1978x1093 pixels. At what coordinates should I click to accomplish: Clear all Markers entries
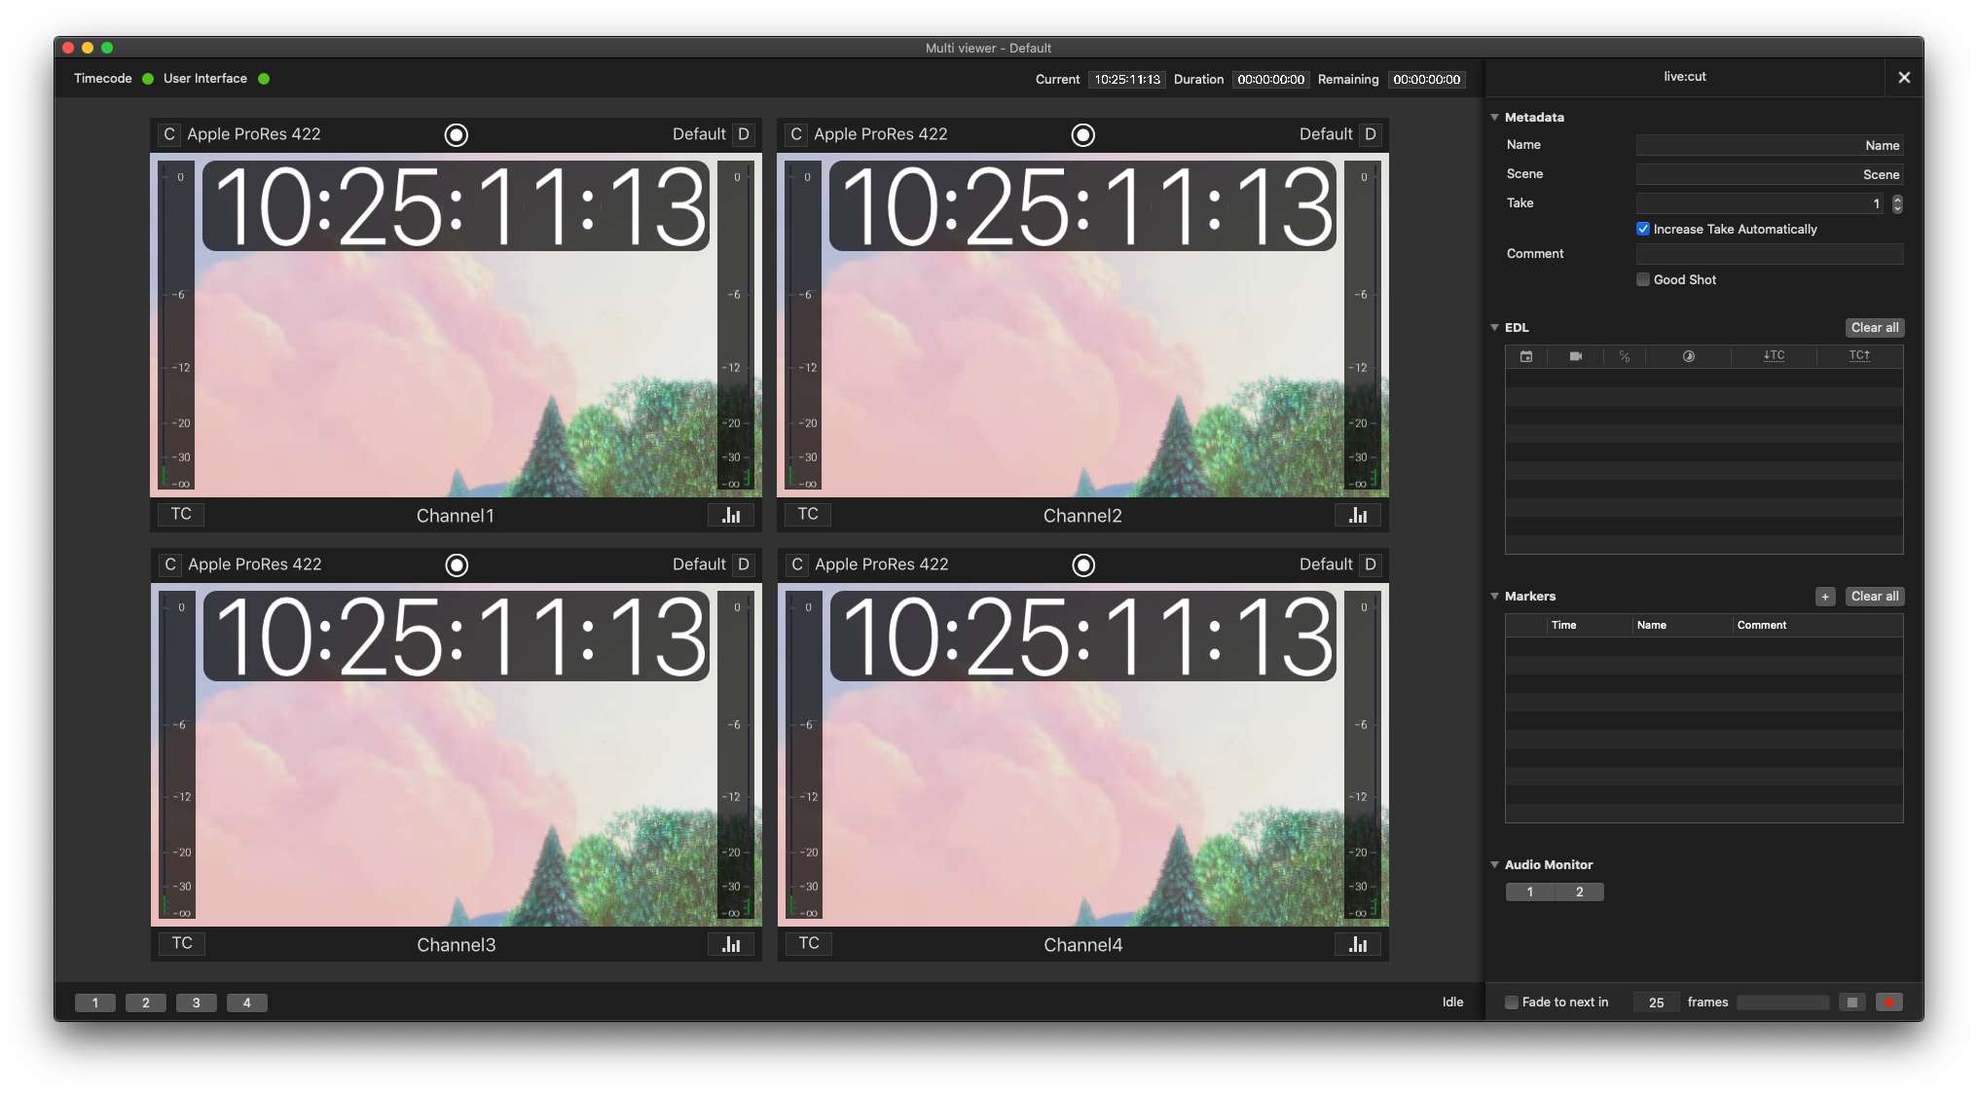coord(1875,597)
